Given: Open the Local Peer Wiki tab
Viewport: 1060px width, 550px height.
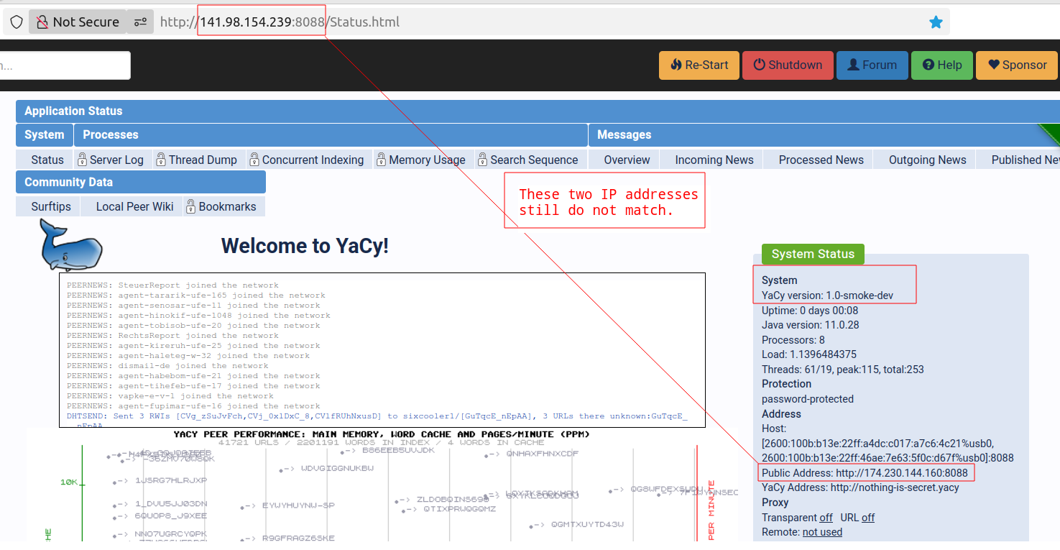Looking at the screenshot, I should pos(134,206).
